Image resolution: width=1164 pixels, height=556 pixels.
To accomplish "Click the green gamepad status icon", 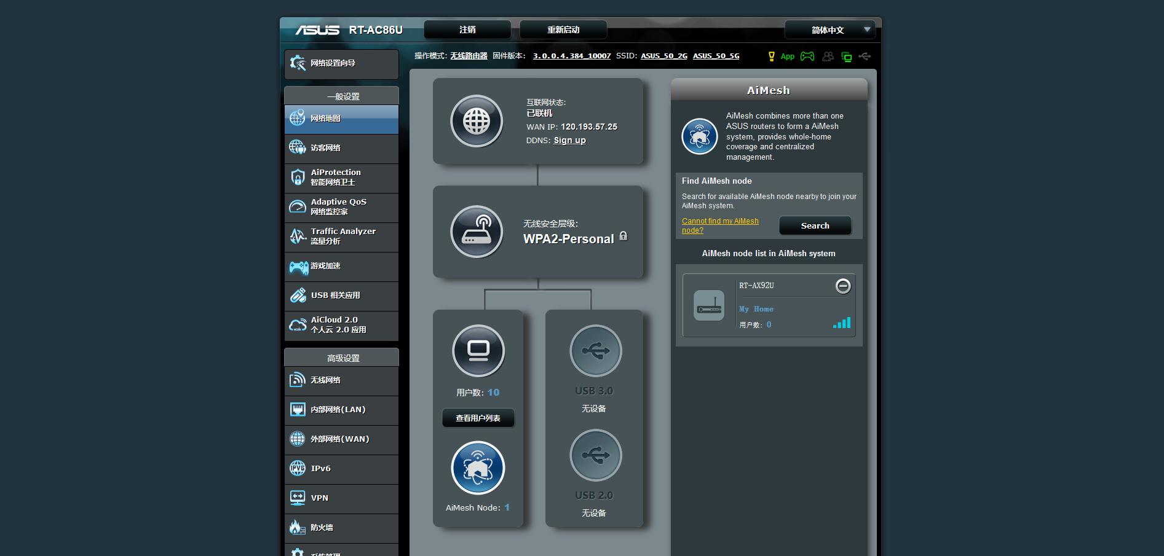I will [807, 57].
